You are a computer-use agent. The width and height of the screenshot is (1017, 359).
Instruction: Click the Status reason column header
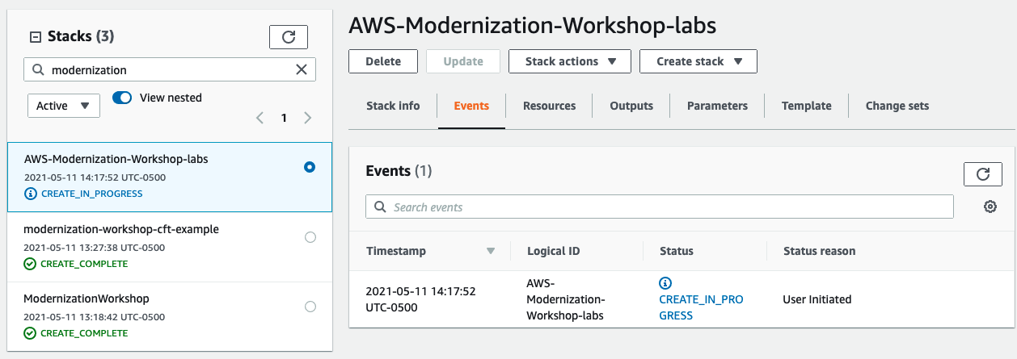pos(819,251)
